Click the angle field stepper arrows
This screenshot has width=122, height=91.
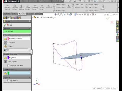tap(29, 50)
